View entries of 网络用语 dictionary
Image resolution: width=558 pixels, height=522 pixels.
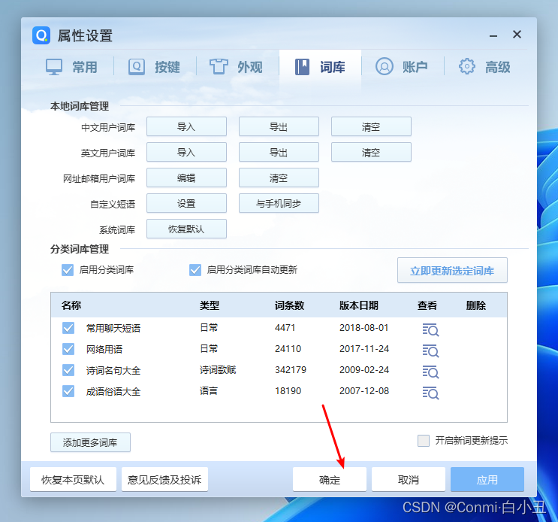[430, 351]
